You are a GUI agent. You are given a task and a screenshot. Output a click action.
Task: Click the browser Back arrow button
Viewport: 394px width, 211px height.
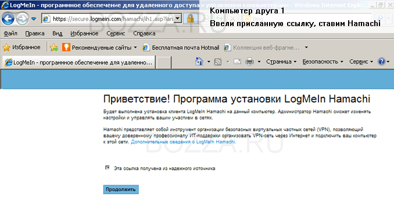8,19
